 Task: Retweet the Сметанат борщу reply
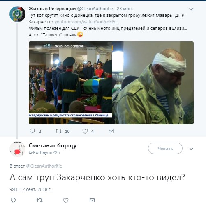[x=39, y=200]
